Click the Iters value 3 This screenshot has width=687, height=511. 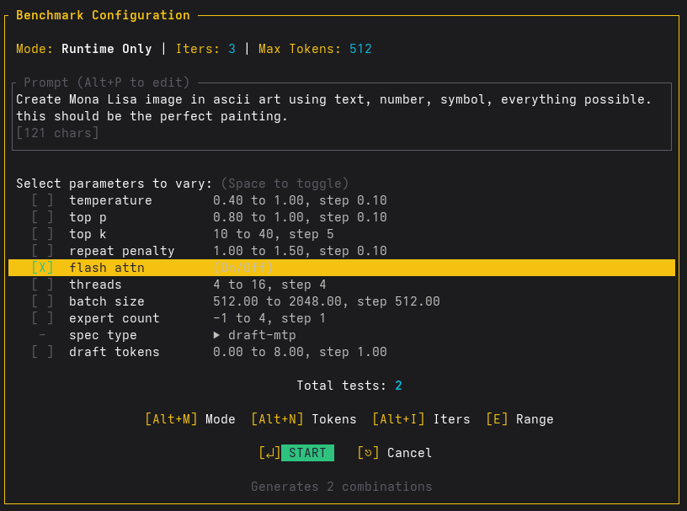tap(232, 49)
